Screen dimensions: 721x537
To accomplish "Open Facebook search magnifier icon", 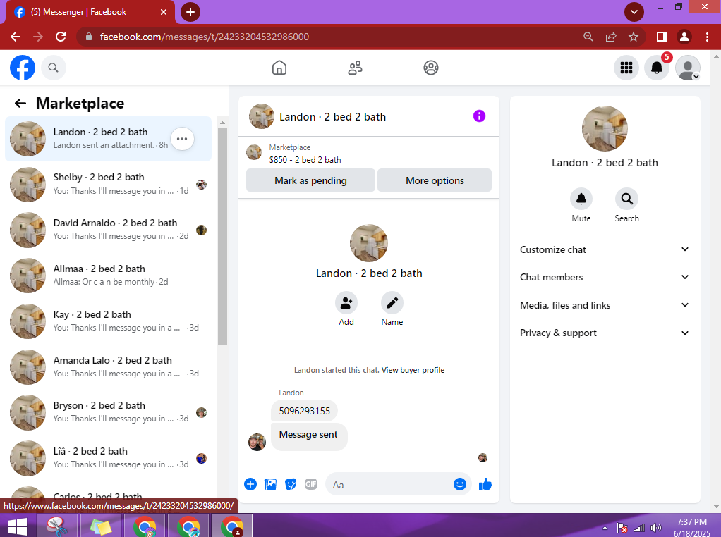I will pyautogui.click(x=54, y=68).
